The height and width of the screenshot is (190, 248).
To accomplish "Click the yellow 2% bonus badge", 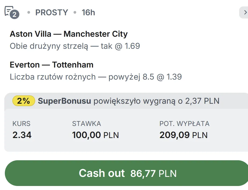I will tap(24, 101).
